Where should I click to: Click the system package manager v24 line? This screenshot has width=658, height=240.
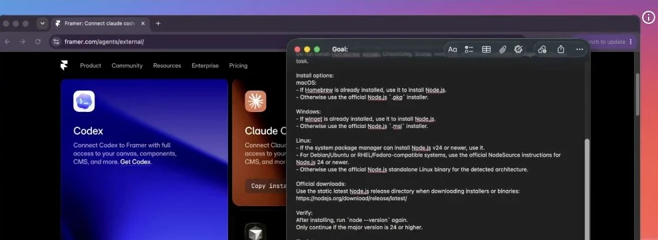coord(390,148)
